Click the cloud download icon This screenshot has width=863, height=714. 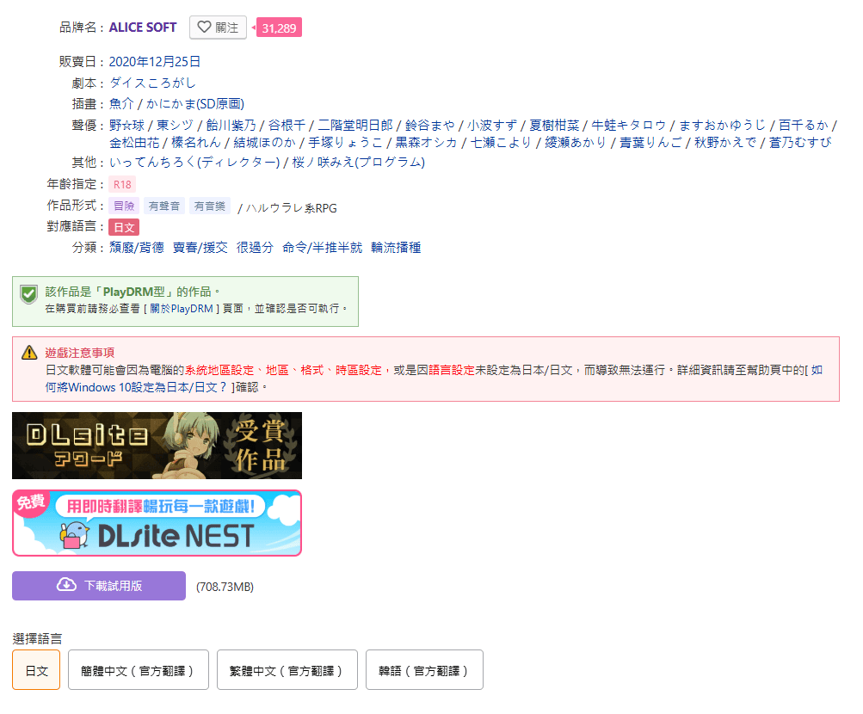66,585
